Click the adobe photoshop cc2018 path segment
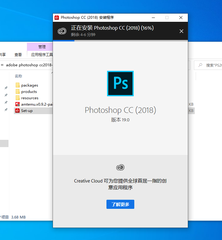Screen dimensions: 222x240 click(x=29, y=65)
